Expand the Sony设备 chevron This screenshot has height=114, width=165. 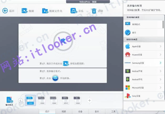point(161,96)
